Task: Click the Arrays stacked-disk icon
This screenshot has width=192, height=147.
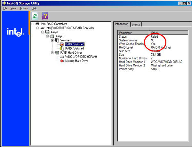Action: (x=47, y=32)
